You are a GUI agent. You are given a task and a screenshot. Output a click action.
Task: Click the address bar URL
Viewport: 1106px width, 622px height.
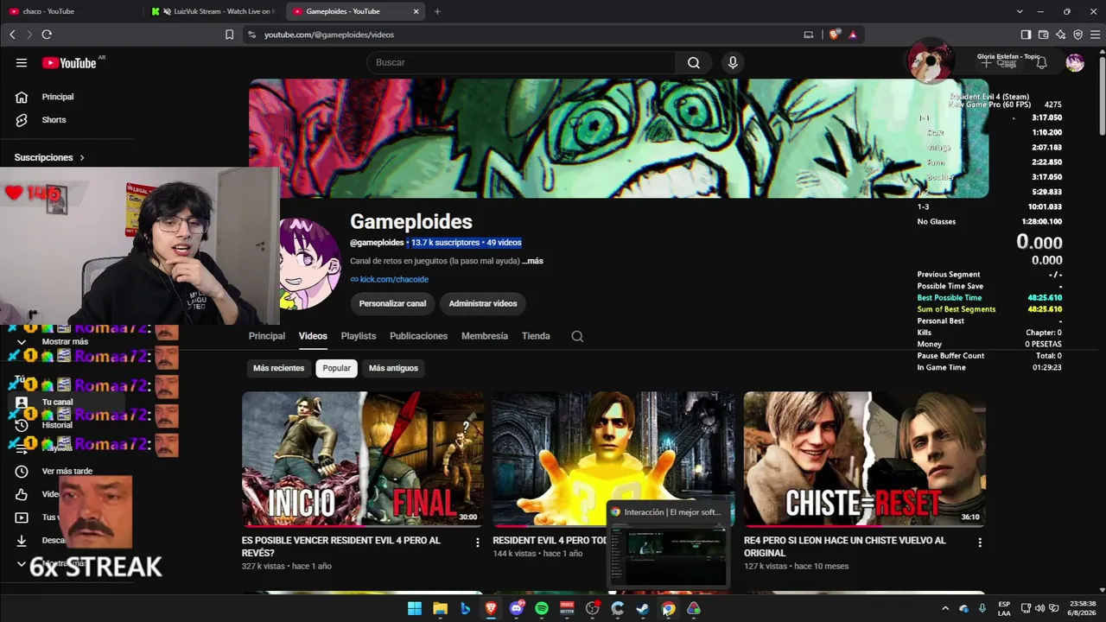329,35
